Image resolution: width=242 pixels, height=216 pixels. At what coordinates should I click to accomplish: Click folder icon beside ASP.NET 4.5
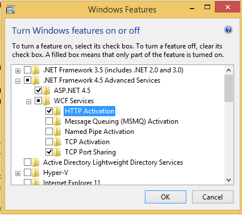pos(47,91)
